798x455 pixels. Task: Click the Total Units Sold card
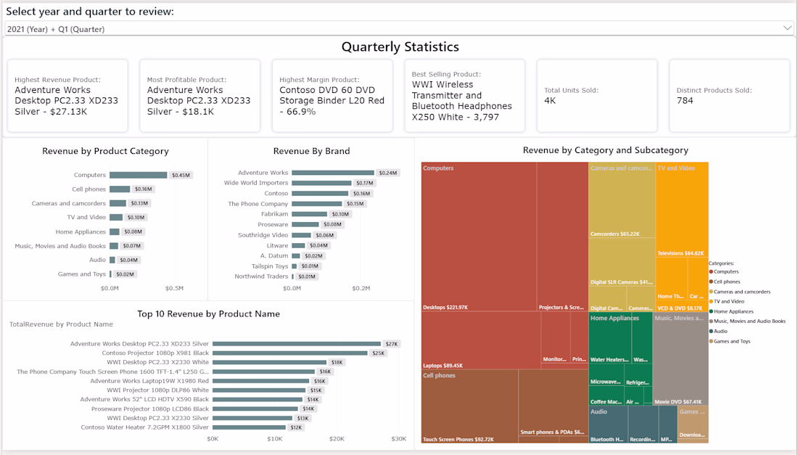[x=597, y=96]
